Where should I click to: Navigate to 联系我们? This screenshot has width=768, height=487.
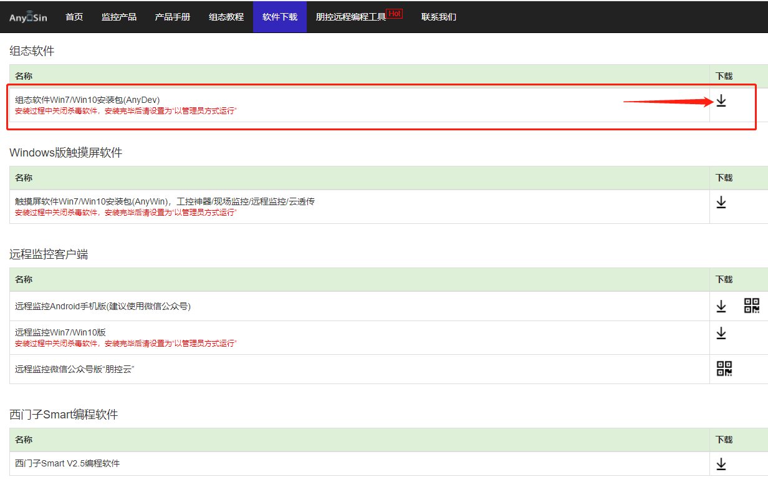coord(439,17)
